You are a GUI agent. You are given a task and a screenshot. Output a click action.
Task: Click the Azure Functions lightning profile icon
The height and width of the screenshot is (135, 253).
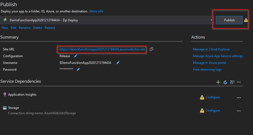(x=5, y=20)
